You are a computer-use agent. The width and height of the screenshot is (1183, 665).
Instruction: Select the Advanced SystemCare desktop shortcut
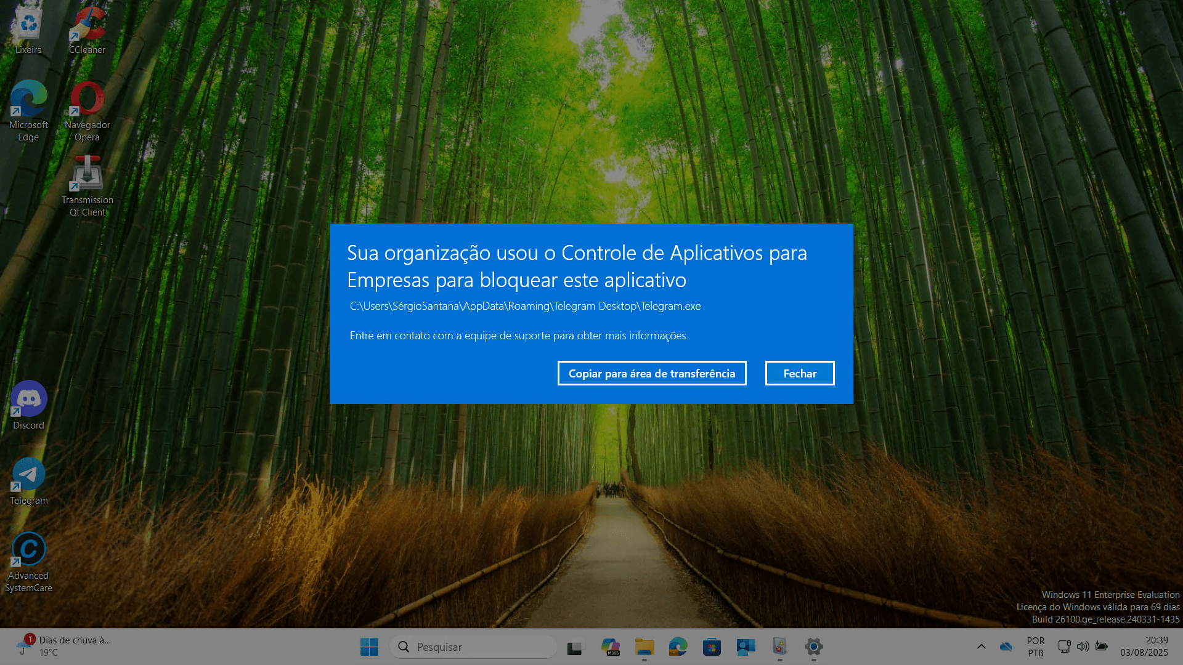(x=28, y=562)
